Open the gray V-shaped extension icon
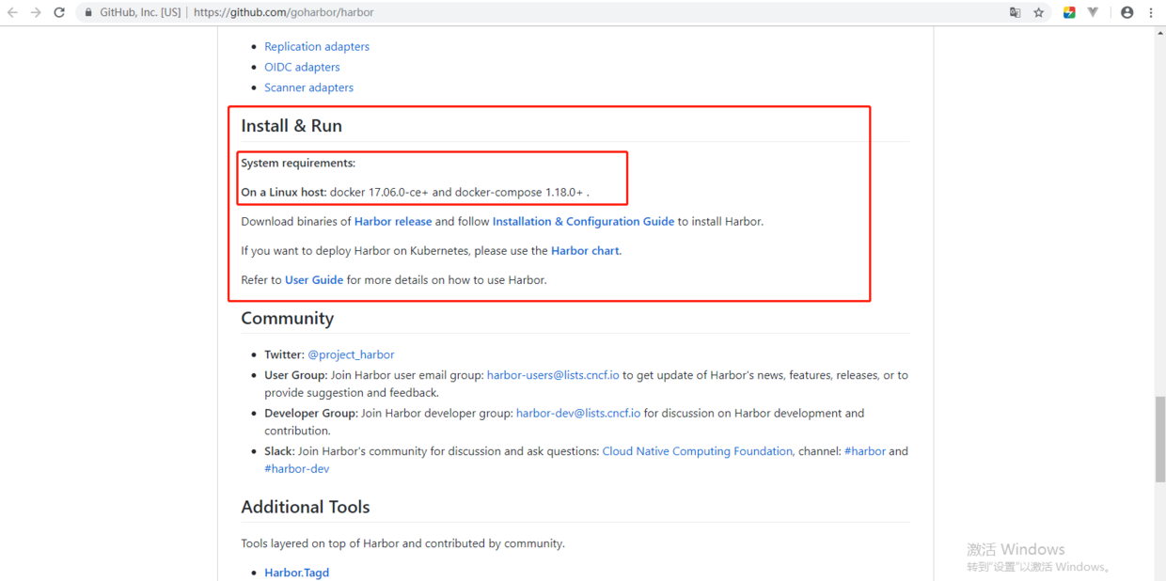The width and height of the screenshot is (1166, 581). pyautogui.click(x=1093, y=12)
